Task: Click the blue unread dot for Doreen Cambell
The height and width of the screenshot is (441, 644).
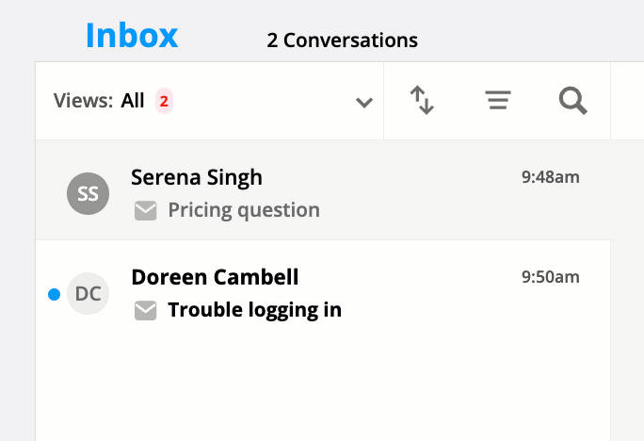Action: (x=55, y=294)
